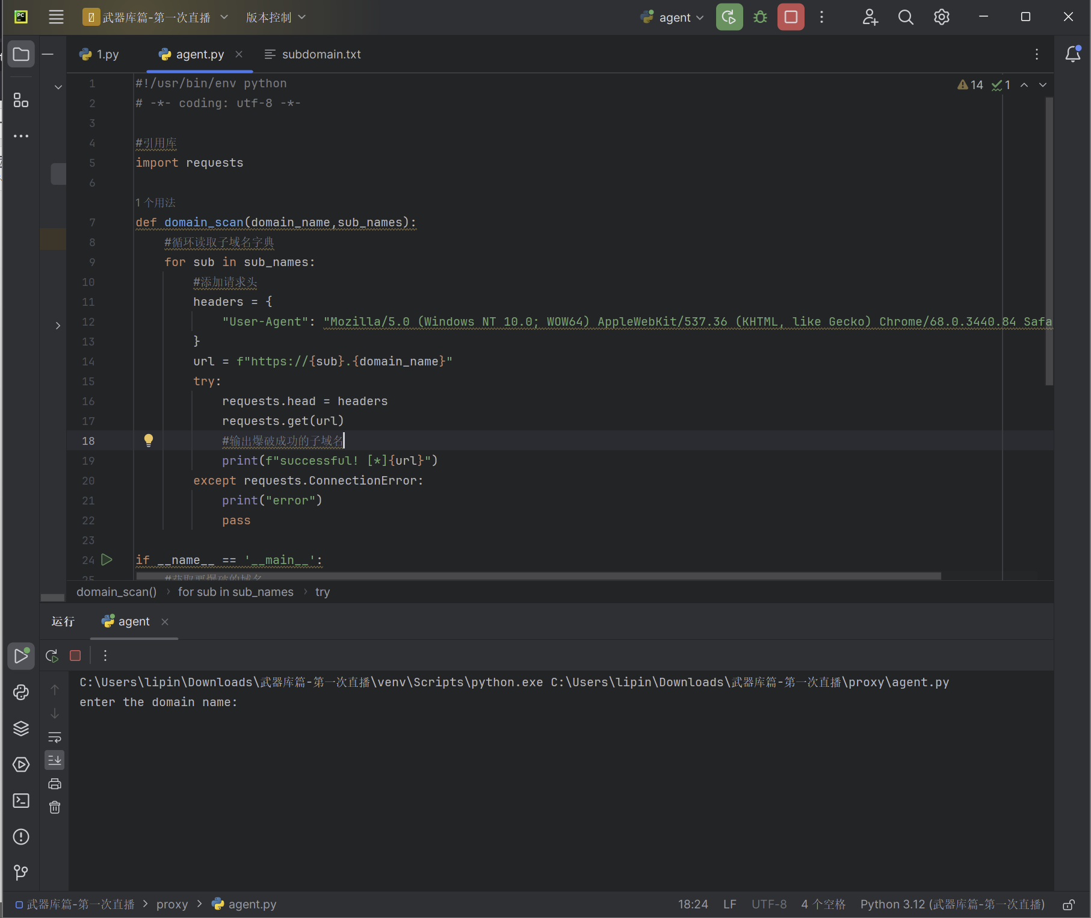Viewport: 1091px width, 918px height.
Task: Go to next highlighted problem arrow
Action: [x=1043, y=85]
